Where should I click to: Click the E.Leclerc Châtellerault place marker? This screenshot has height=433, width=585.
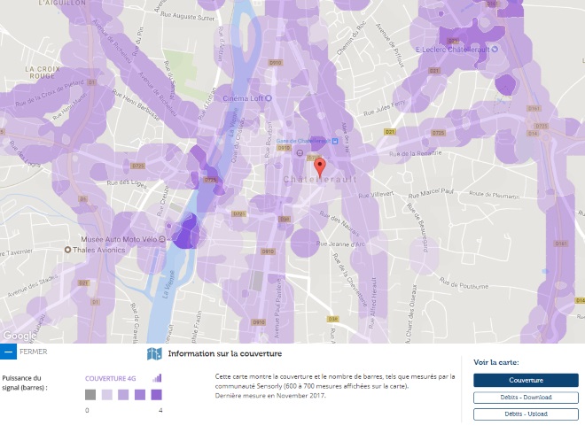click(495, 50)
